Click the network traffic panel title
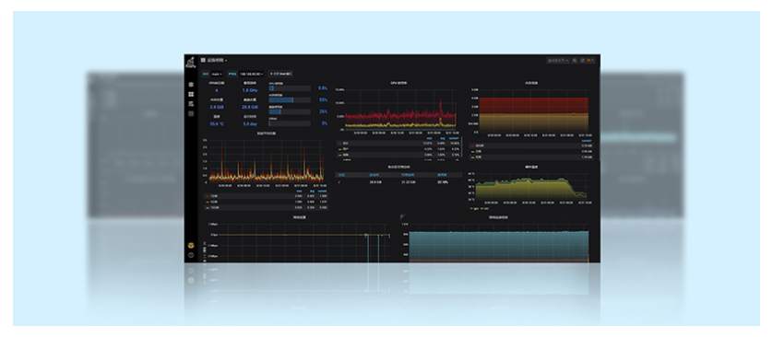Viewport: 773px width, 337px height. coord(300,217)
